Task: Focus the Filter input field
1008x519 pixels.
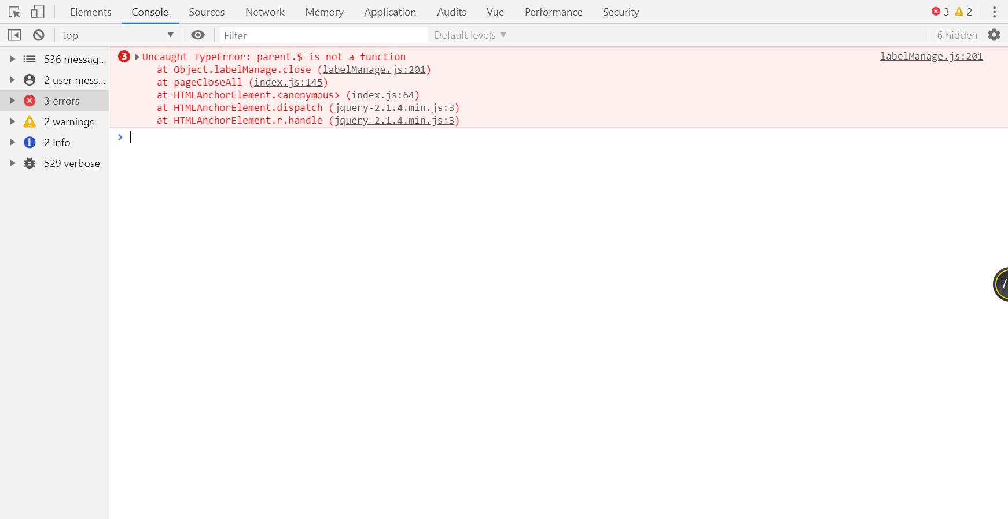Action: [x=323, y=35]
